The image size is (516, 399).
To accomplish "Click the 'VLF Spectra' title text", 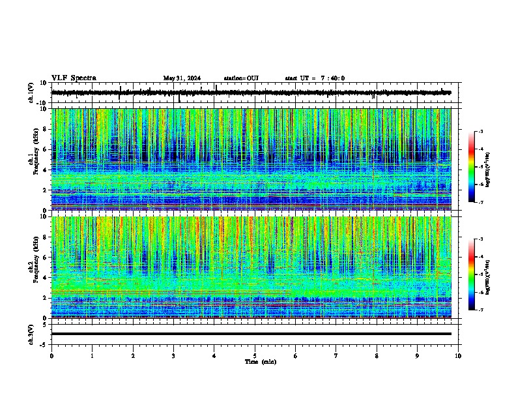I will pos(74,78).
